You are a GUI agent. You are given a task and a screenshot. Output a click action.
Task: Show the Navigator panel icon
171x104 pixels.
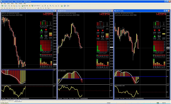pyautogui.click(x=14, y=6)
